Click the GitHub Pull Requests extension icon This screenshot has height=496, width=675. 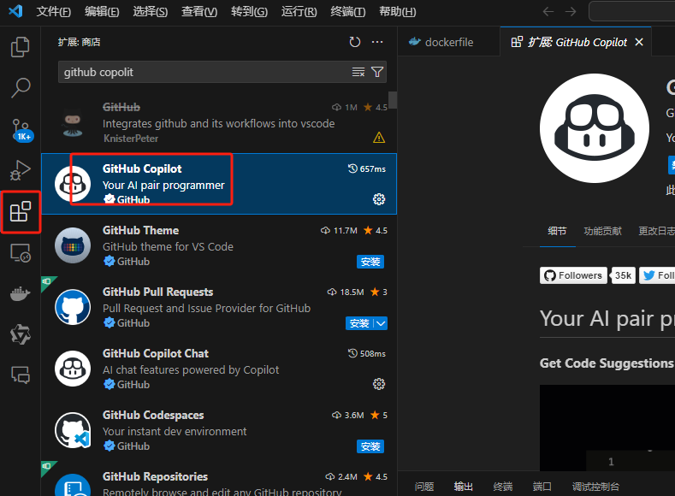[x=73, y=307]
